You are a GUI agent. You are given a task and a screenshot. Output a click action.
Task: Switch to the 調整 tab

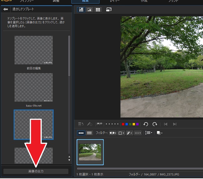[56, 1]
